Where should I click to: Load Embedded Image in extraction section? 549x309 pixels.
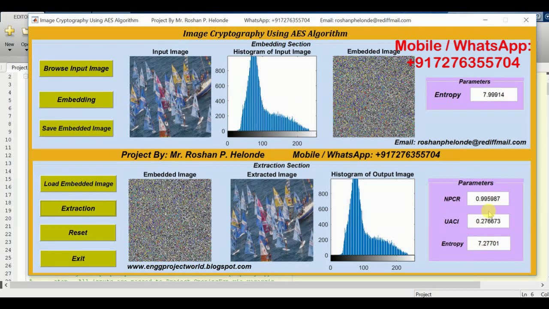(78, 184)
